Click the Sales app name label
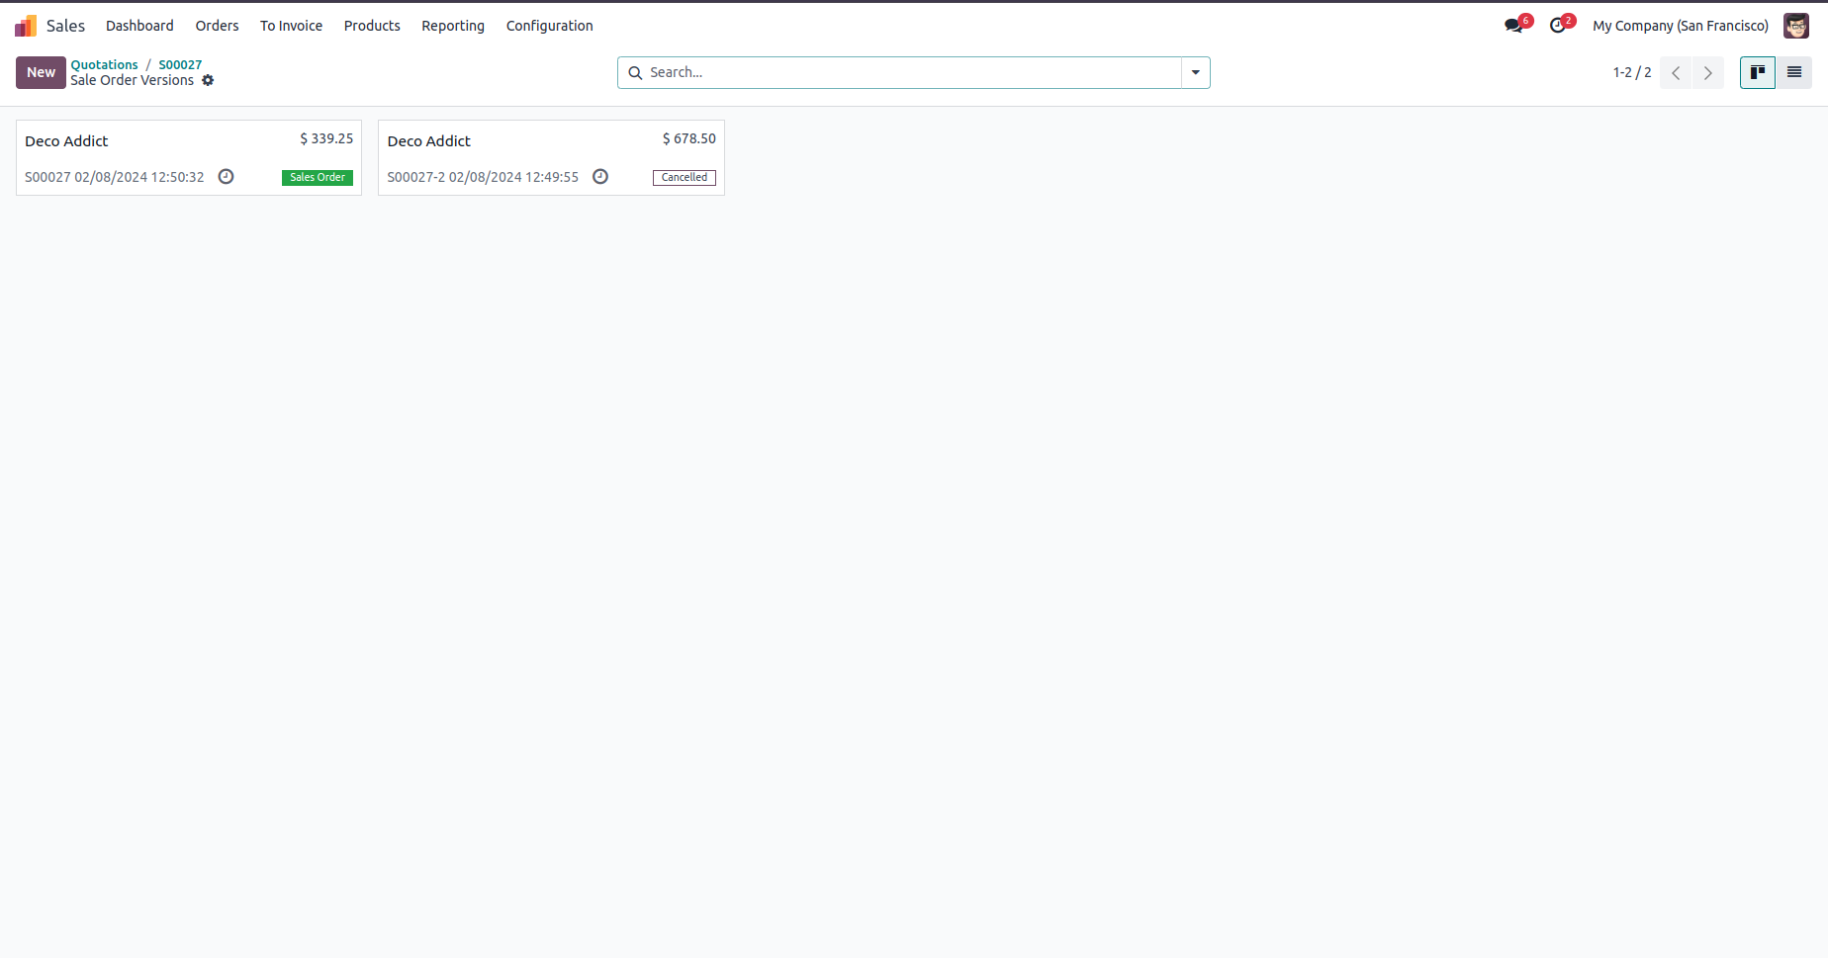 65,26
